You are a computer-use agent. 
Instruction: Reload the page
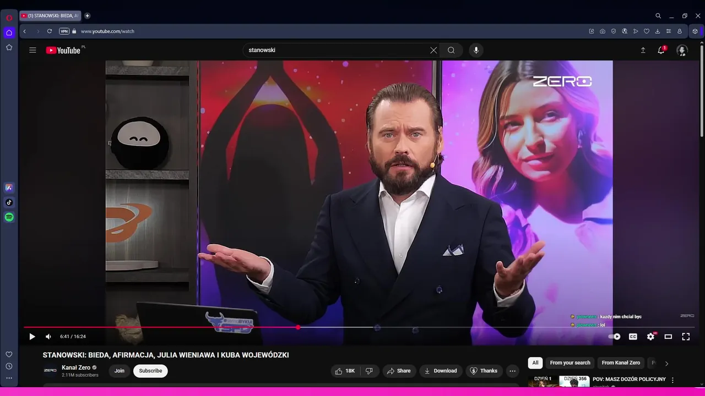50,31
